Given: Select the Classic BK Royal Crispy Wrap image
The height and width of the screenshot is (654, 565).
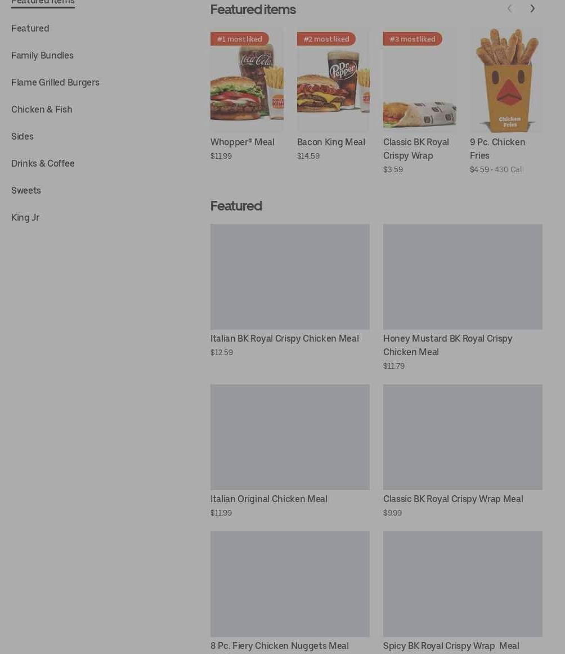Looking at the screenshot, I should [x=419, y=80].
